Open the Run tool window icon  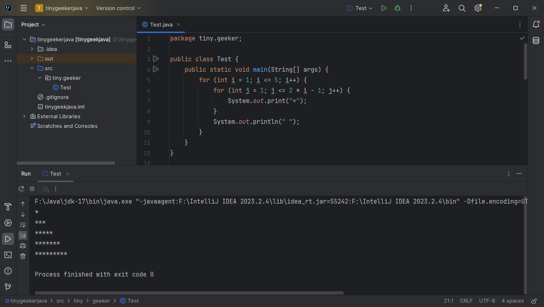(8, 239)
